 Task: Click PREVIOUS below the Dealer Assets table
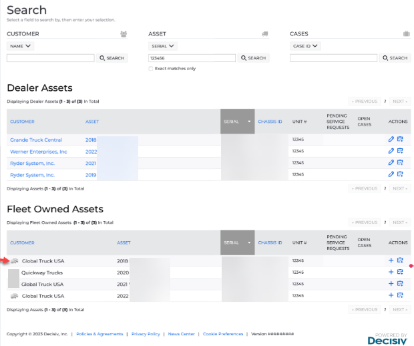[365, 188]
